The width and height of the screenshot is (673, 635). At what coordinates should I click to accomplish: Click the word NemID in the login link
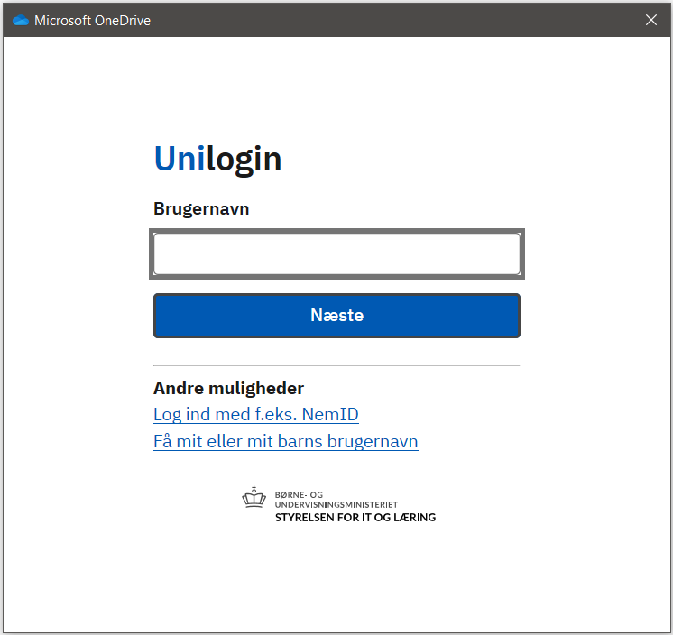tap(330, 415)
